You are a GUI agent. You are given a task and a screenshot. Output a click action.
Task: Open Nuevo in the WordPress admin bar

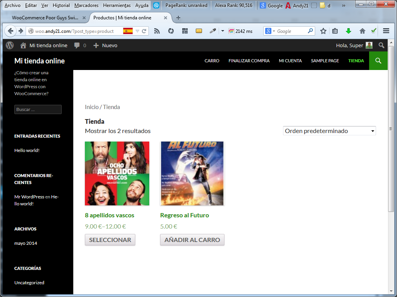105,46
